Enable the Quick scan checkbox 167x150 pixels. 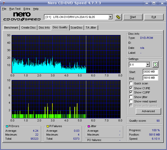coord(131,83)
